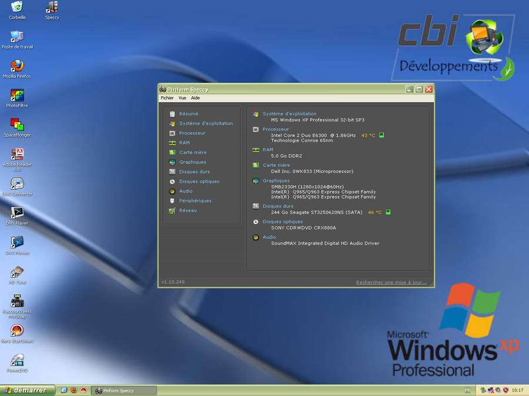
Task: Click "Dell Inc. 0WK833 (Microprocessor)" text
Action: 312,171
